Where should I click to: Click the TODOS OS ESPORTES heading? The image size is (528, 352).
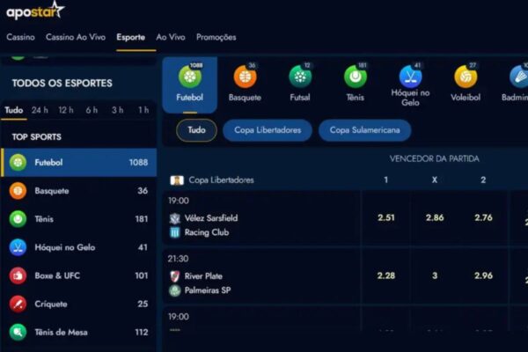(x=62, y=84)
